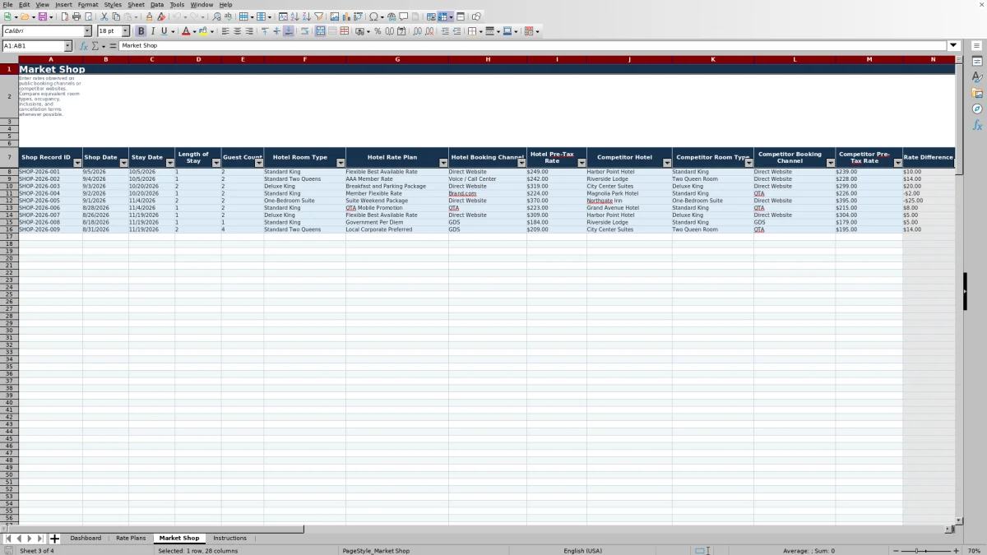Click the Select All corner box
The width and height of the screenshot is (987, 555).
point(9,59)
